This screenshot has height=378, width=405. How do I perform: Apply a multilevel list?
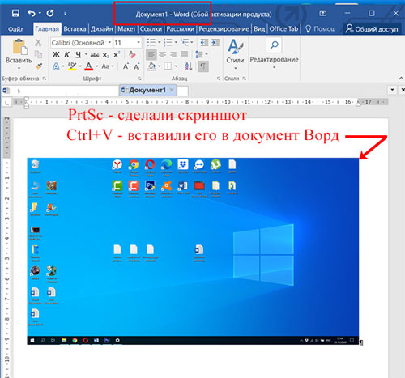pyautogui.click(x=185, y=42)
